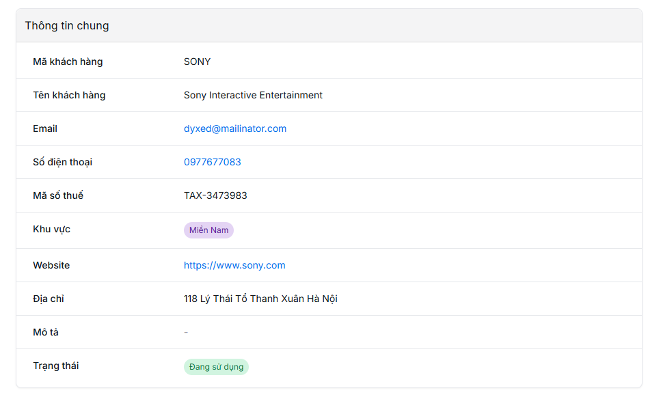Screen dimensions: 648x397
Task: Click the Đang sử dụng status badge
Action: (216, 367)
